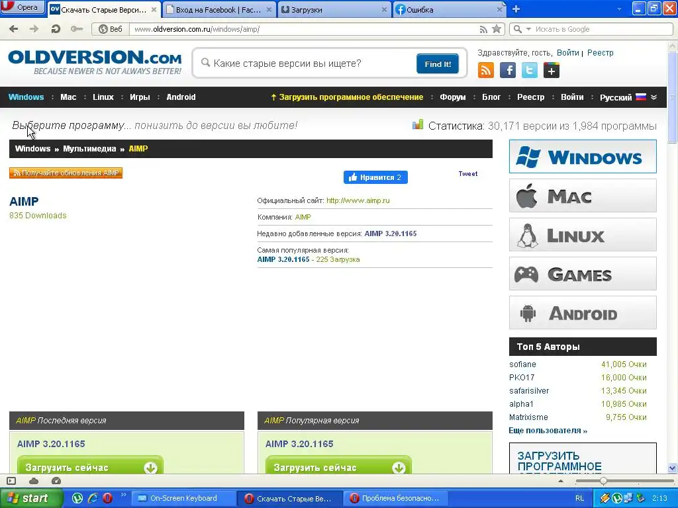This screenshot has width=678, height=508.
Task: Open the Google Plus icon in header
Action: [552, 70]
